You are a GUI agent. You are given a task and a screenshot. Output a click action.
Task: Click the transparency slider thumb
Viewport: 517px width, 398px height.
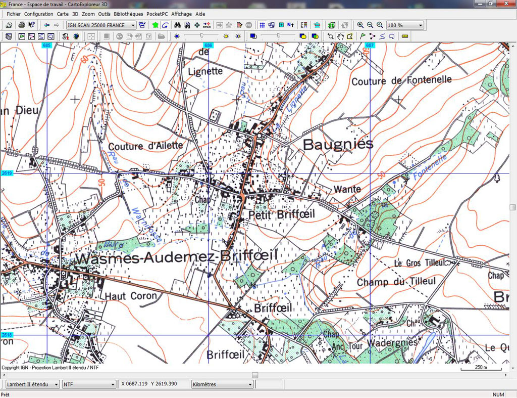[278, 35]
